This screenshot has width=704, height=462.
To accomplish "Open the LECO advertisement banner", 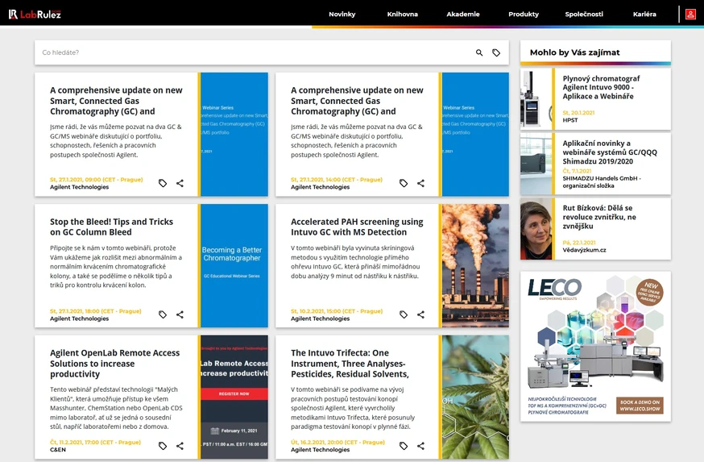I will [x=595, y=346].
